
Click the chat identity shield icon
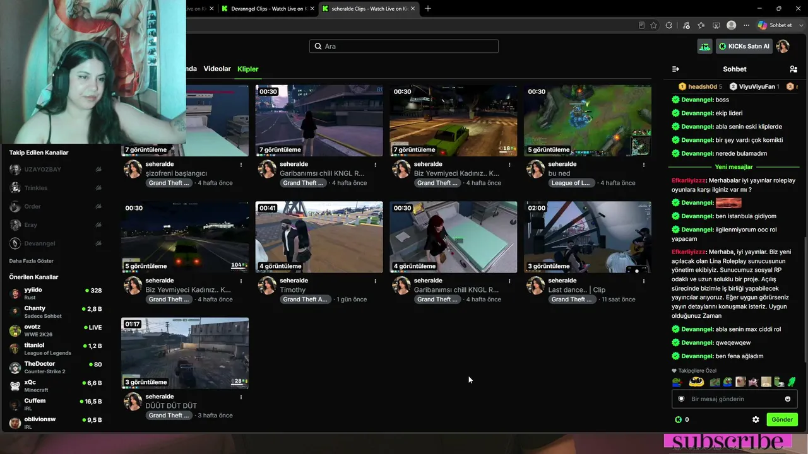(681, 399)
